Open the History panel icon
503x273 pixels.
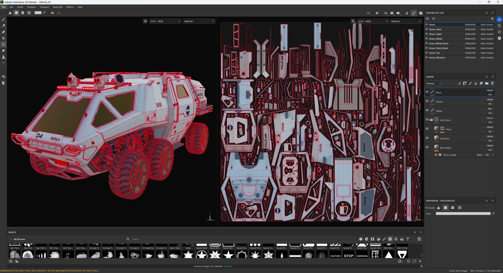click(x=499, y=32)
